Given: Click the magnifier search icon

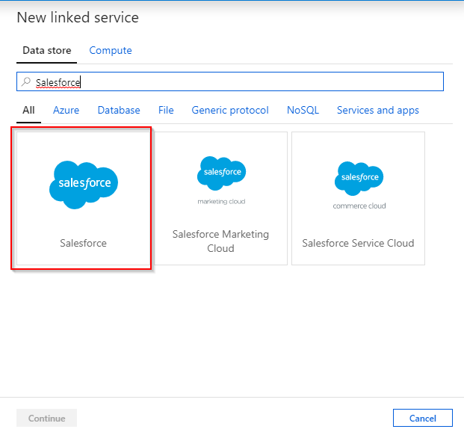Looking at the screenshot, I should [26, 81].
